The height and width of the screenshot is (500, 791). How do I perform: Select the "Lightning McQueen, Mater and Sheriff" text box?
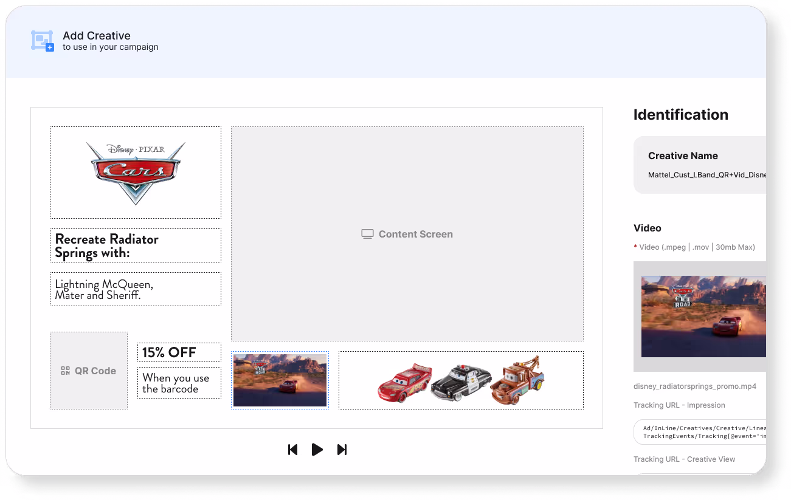(136, 289)
